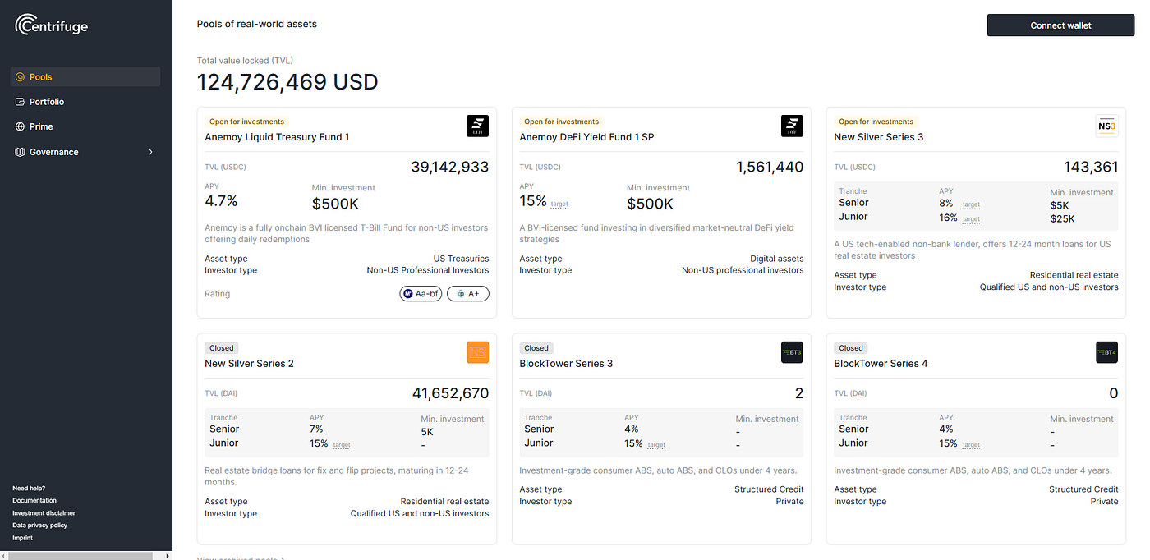Viewport: 1150px width, 560px height.
Task: Click Anemoy Liquid Treasury Fund 1 logo
Action: coord(477,126)
